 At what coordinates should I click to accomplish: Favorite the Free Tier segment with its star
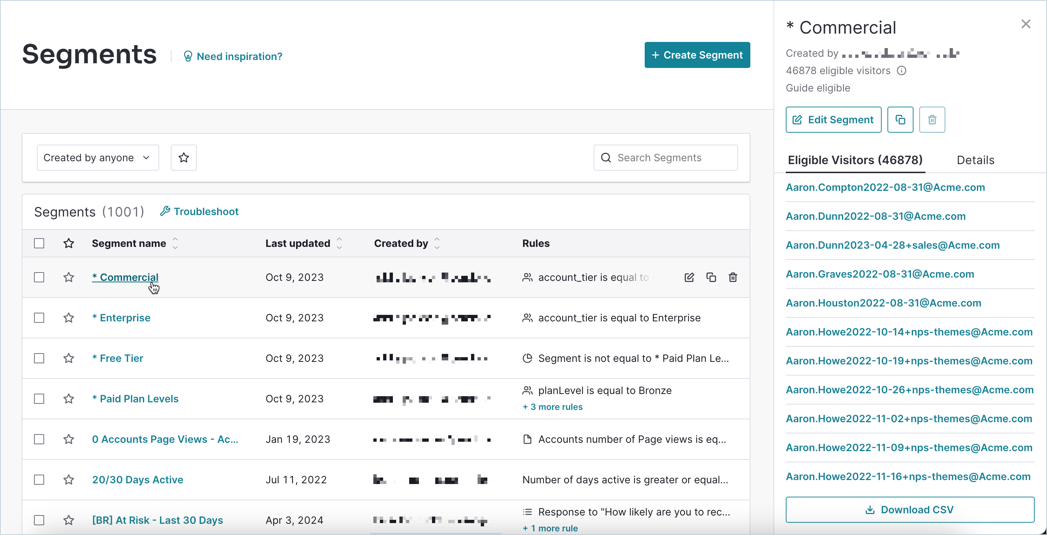coord(68,358)
